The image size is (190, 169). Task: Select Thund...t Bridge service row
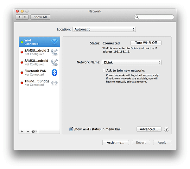39,83
